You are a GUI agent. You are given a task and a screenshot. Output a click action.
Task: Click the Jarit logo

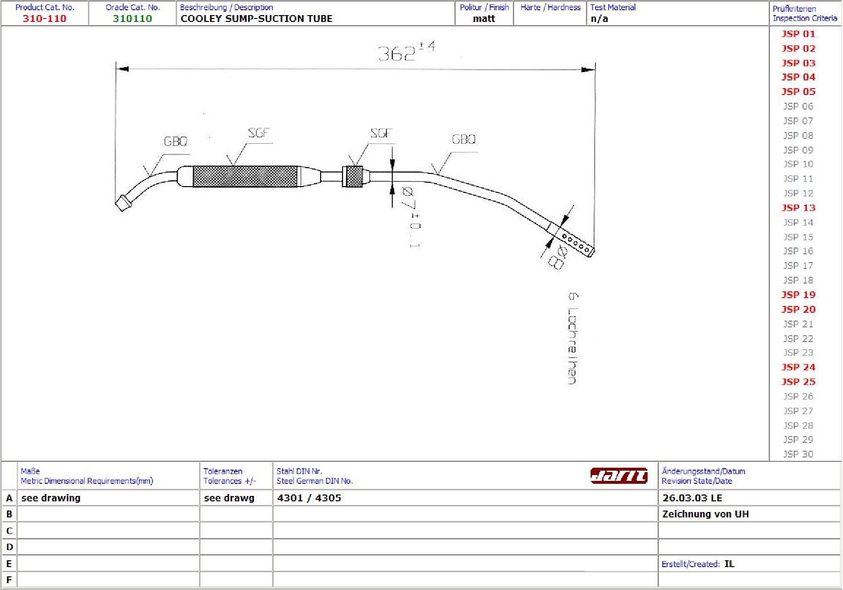[x=618, y=476]
